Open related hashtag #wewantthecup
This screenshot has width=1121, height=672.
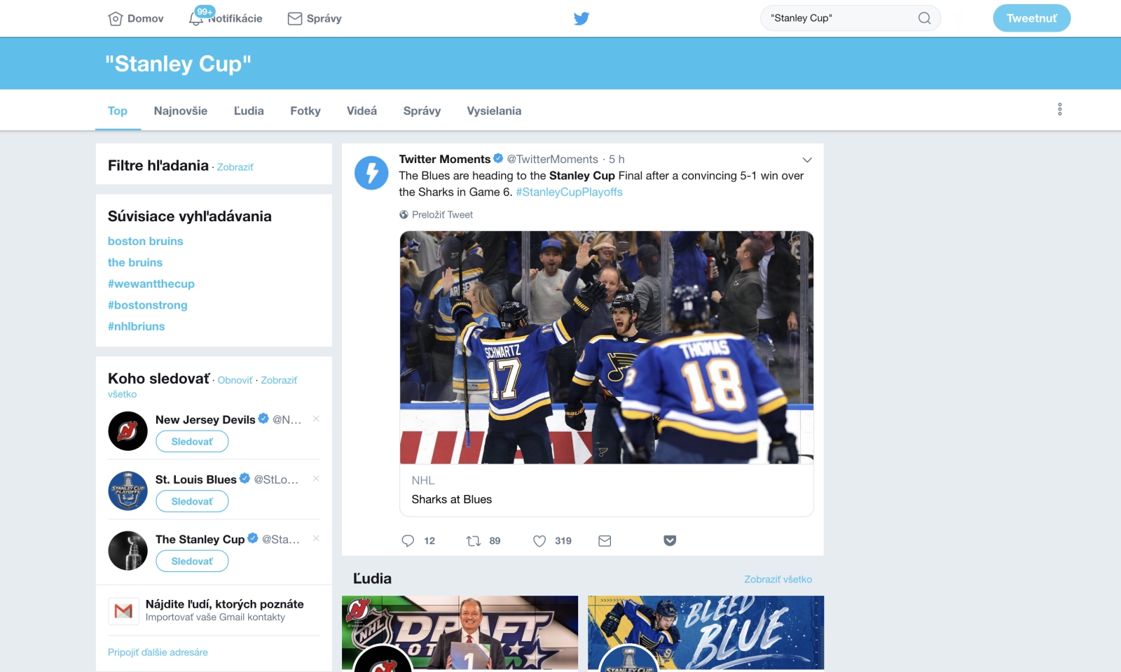click(x=151, y=283)
